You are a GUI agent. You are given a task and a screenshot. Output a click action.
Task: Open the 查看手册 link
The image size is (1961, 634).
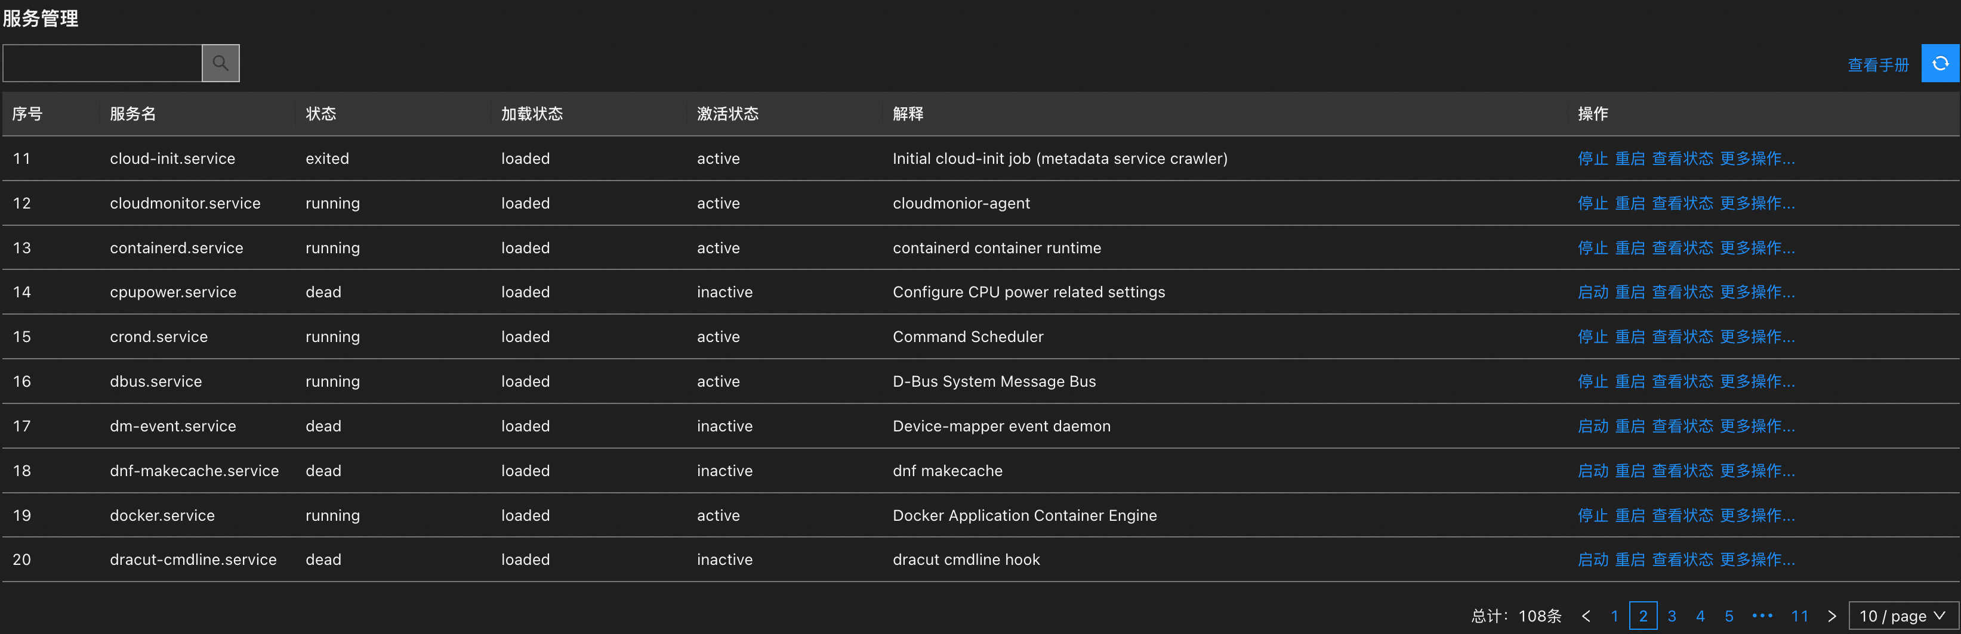pos(1878,66)
